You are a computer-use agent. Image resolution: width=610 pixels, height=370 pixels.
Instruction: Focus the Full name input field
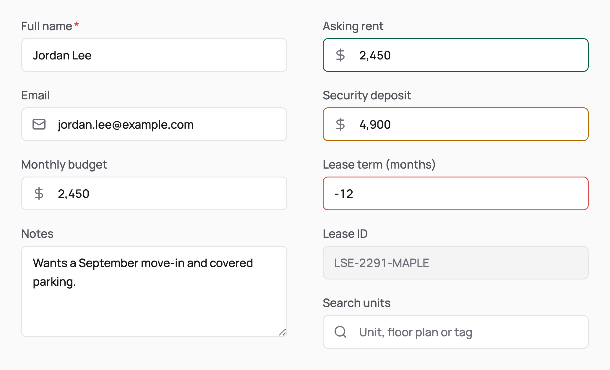tap(154, 55)
